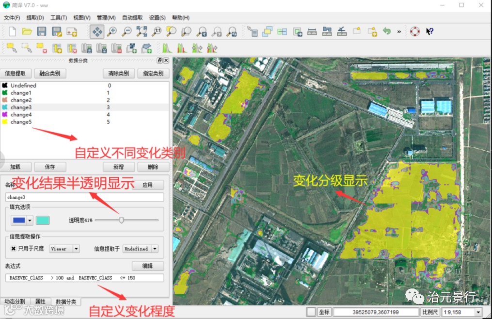Toggle the 只用于尺度 checkbox
The width and height of the screenshot is (492, 319).
[14, 248]
